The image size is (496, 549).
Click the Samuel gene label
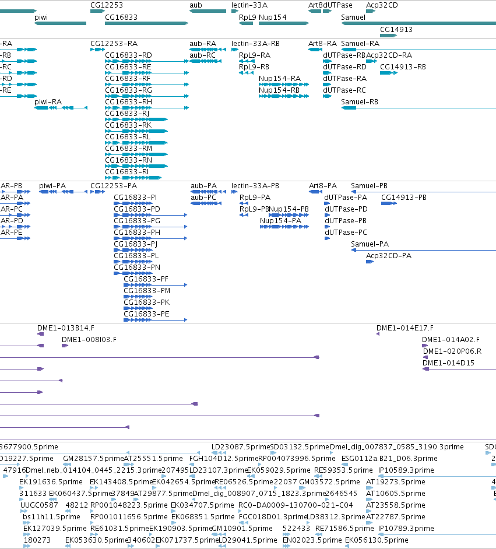coord(353,17)
